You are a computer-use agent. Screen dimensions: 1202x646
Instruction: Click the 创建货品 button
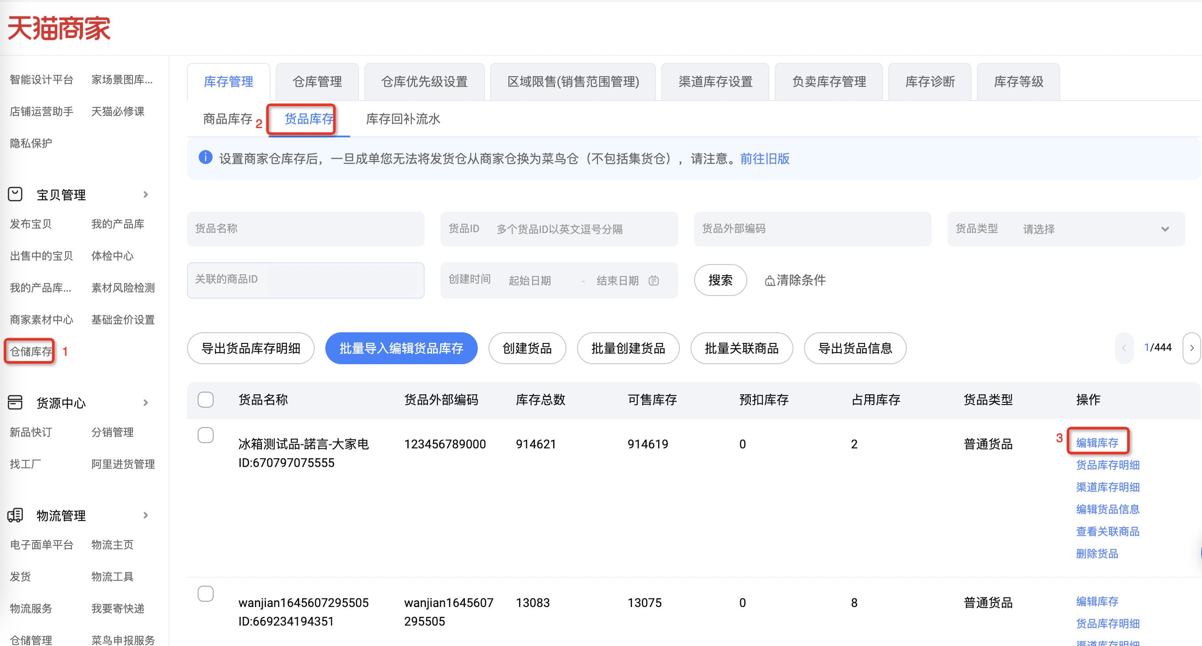pos(527,348)
